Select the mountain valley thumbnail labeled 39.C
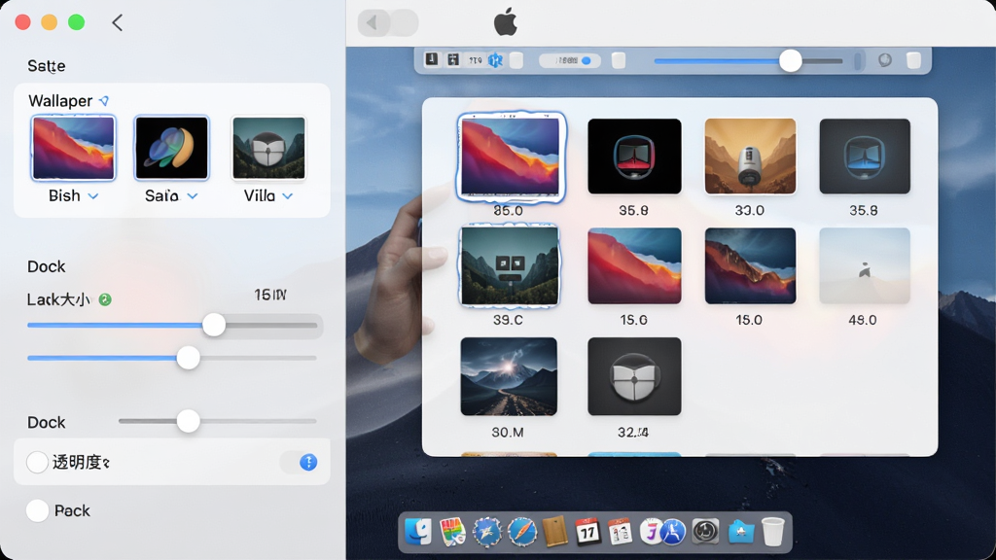 click(510, 265)
